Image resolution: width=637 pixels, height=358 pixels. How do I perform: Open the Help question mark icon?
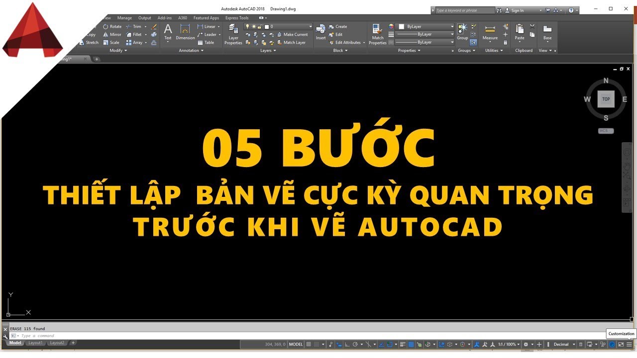click(x=571, y=10)
